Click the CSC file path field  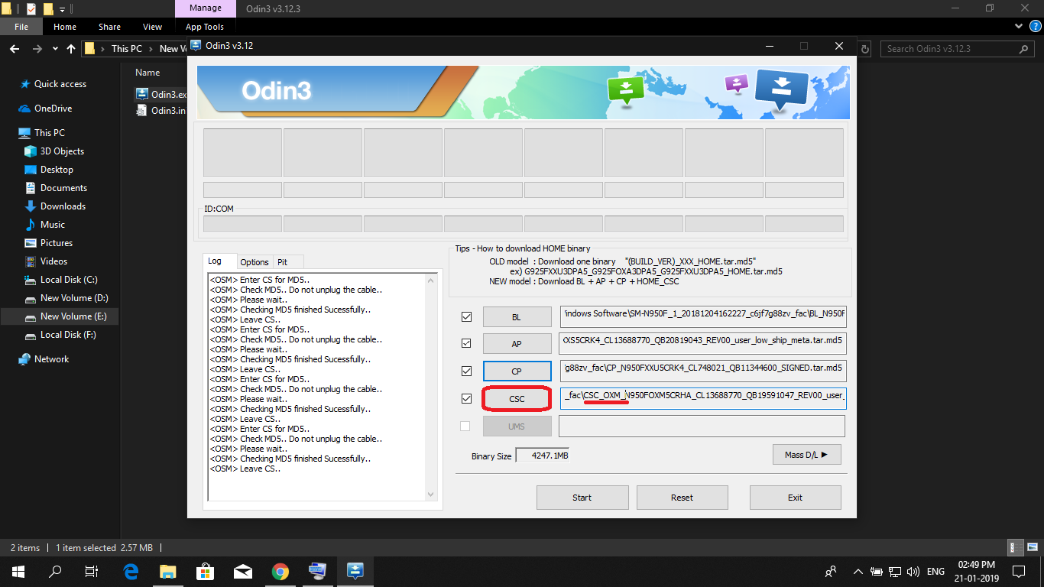(x=702, y=397)
